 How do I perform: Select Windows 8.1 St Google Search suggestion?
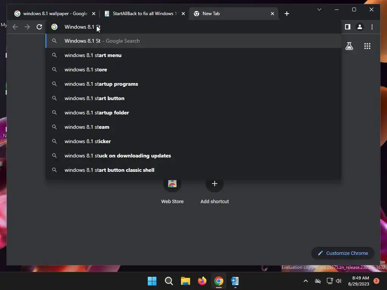click(x=193, y=41)
